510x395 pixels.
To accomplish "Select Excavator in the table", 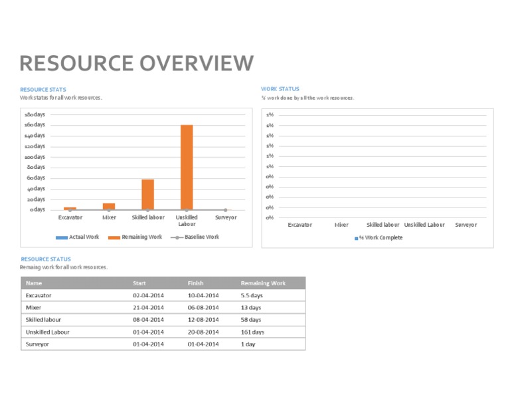I will (39, 296).
